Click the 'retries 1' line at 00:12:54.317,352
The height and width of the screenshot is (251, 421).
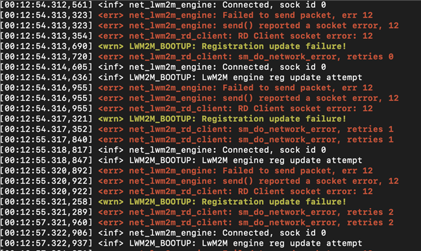pyautogui.click(x=197, y=129)
